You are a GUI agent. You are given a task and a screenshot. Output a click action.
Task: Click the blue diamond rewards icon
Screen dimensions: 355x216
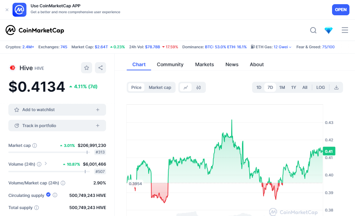pos(329,30)
